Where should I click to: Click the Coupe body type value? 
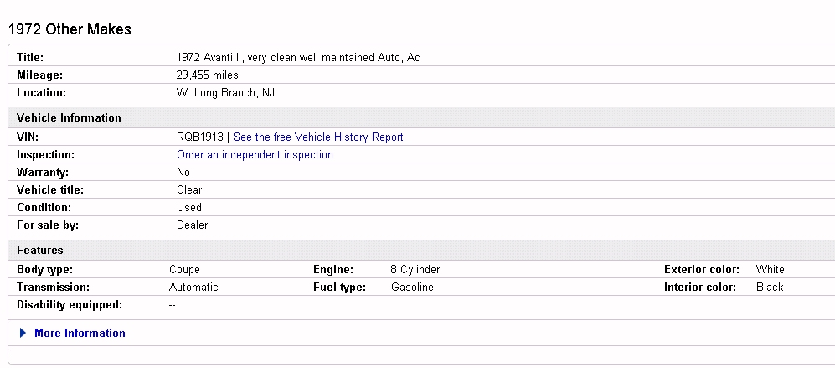pyautogui.click(x=185, y=270)
